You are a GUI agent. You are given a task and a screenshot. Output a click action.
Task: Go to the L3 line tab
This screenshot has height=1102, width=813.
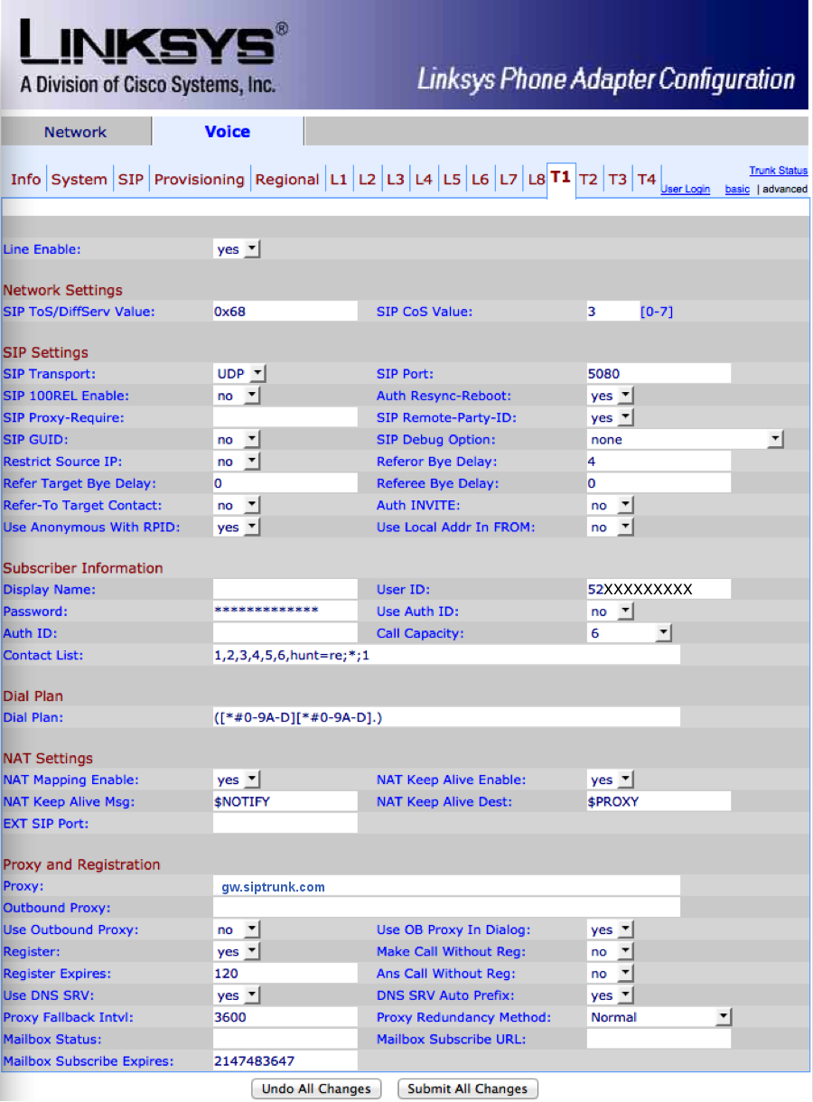[x=396, y=180]
